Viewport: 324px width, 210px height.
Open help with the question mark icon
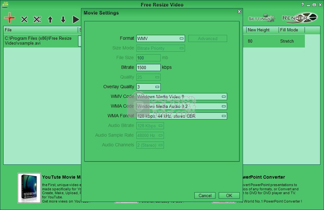coord(303,5)
